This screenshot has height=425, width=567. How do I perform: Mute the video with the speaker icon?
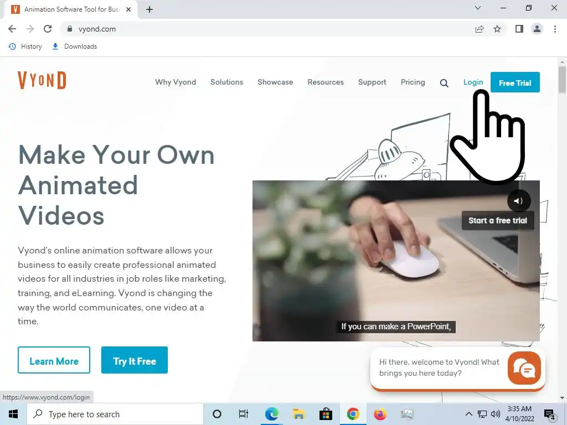click(518, 200)
